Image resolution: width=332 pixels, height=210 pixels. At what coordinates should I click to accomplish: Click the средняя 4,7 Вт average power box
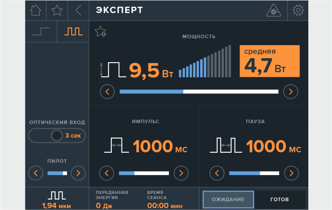click(268, 61)
